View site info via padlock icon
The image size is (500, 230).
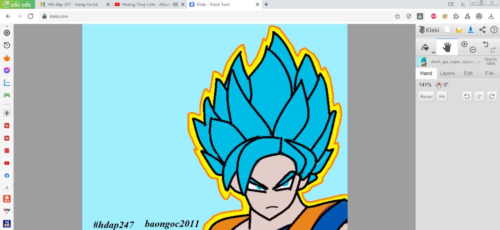point(44,16)
